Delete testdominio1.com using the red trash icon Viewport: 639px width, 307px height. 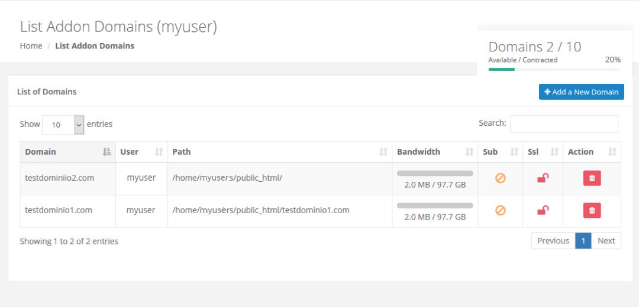(x=592, y=210)
